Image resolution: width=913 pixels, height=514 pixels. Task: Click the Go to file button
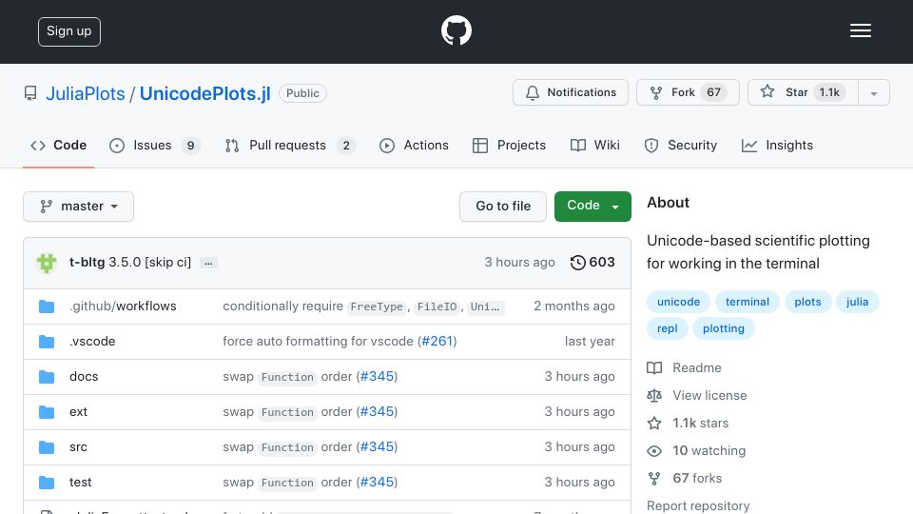tap(503, 207)
